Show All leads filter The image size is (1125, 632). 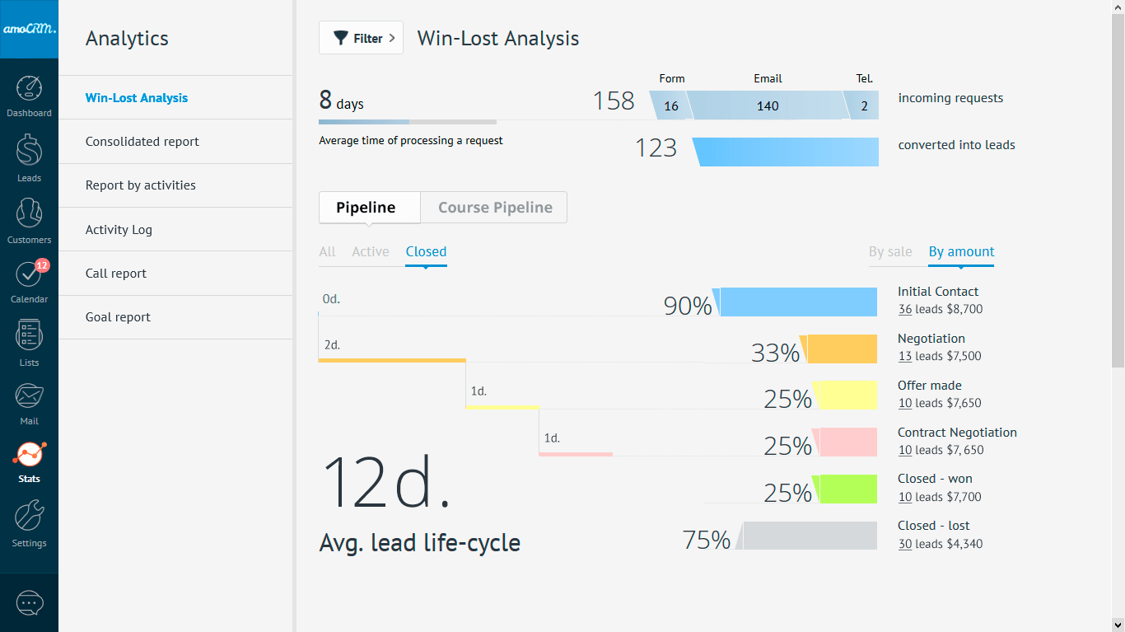tap(327, 252)
